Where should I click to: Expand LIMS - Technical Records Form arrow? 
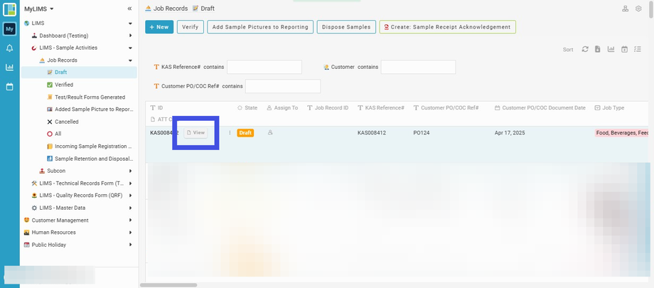click(130, 183)
